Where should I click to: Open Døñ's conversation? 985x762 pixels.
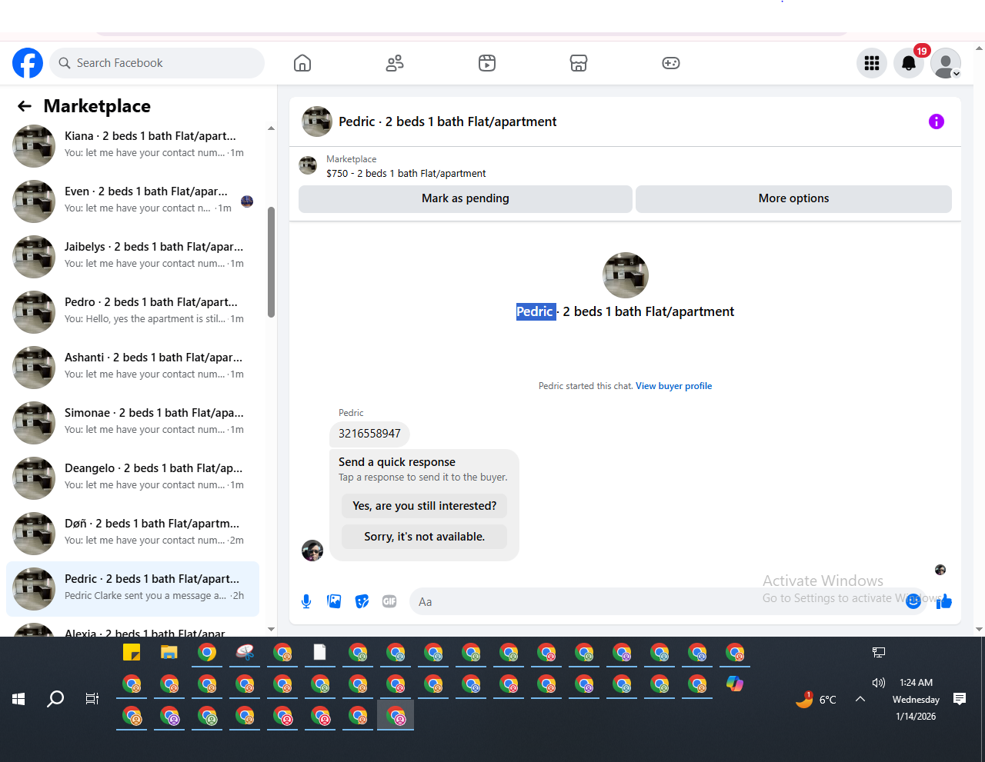tap(132, 534)
